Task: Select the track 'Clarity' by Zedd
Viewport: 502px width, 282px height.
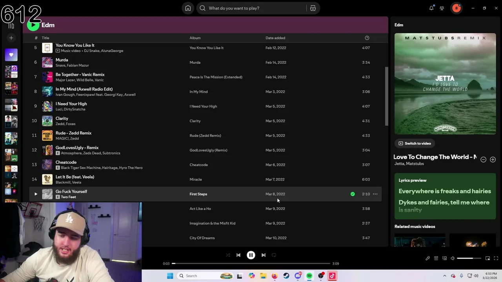Action: 62,118
